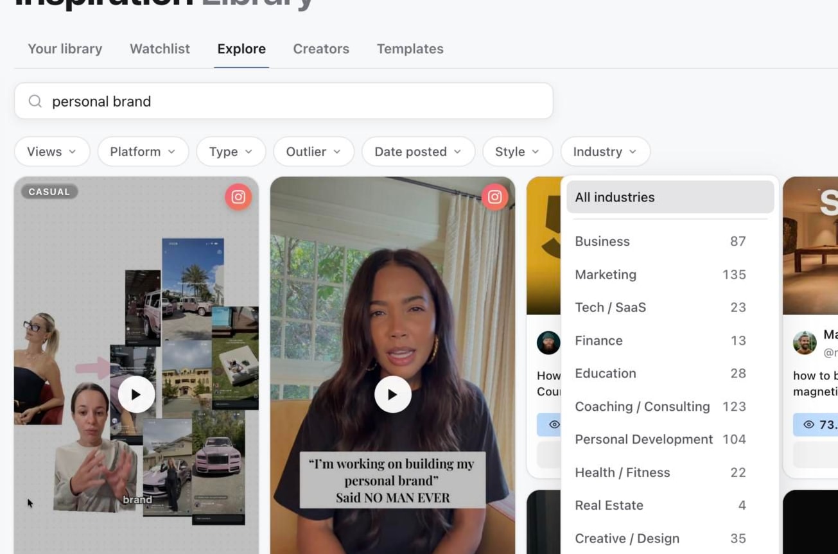Play the woman in black shirt video
Screen dimensions: 838x554
pos(392,394)
